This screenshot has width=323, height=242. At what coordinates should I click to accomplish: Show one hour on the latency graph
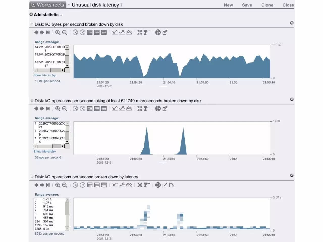pyautogui.click(x=83, y=185)
